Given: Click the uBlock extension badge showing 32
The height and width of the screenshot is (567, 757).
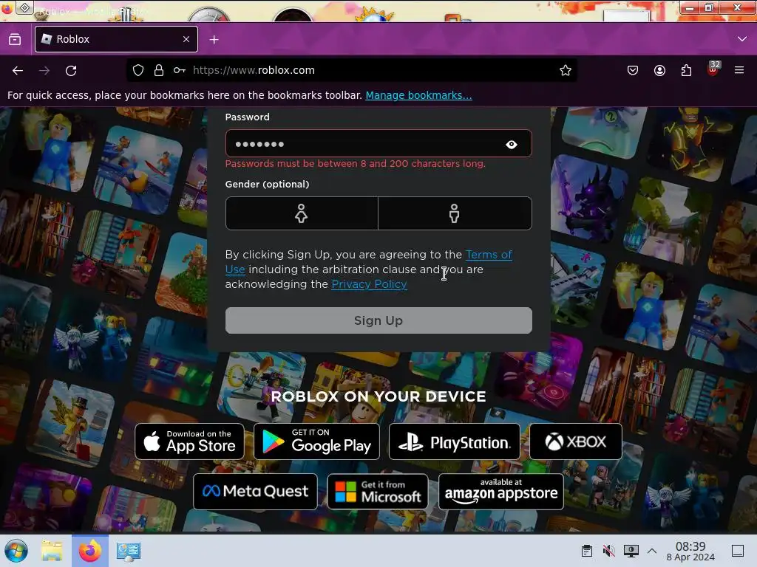Looking at the screenshot, I should point(713,69).
